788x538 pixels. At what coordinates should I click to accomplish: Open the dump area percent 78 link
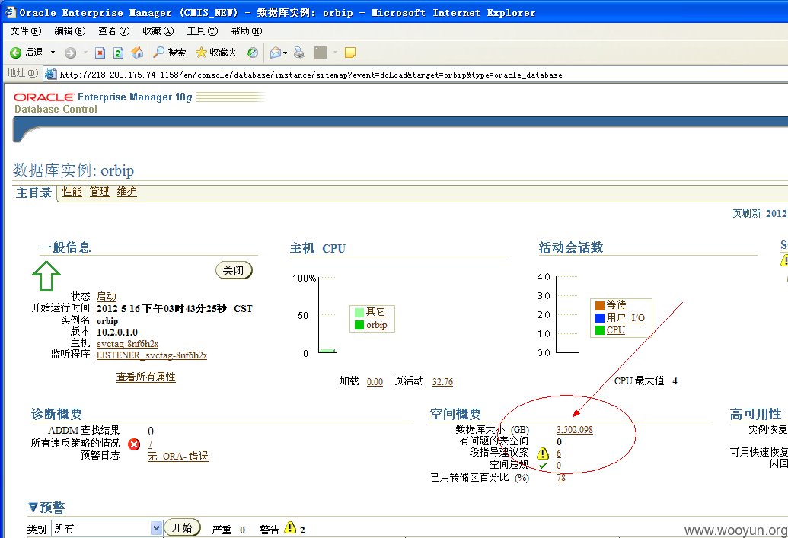tap(561, 478)
